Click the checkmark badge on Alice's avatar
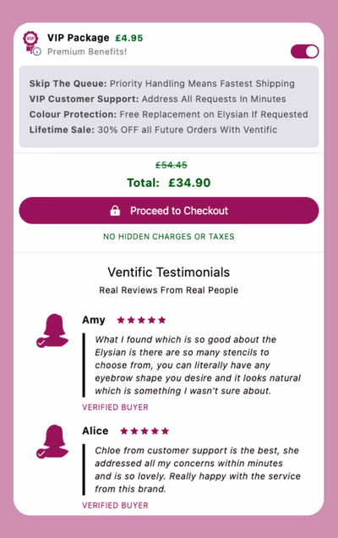The width and height of the screenshot is (338, 538). point(41,453)
